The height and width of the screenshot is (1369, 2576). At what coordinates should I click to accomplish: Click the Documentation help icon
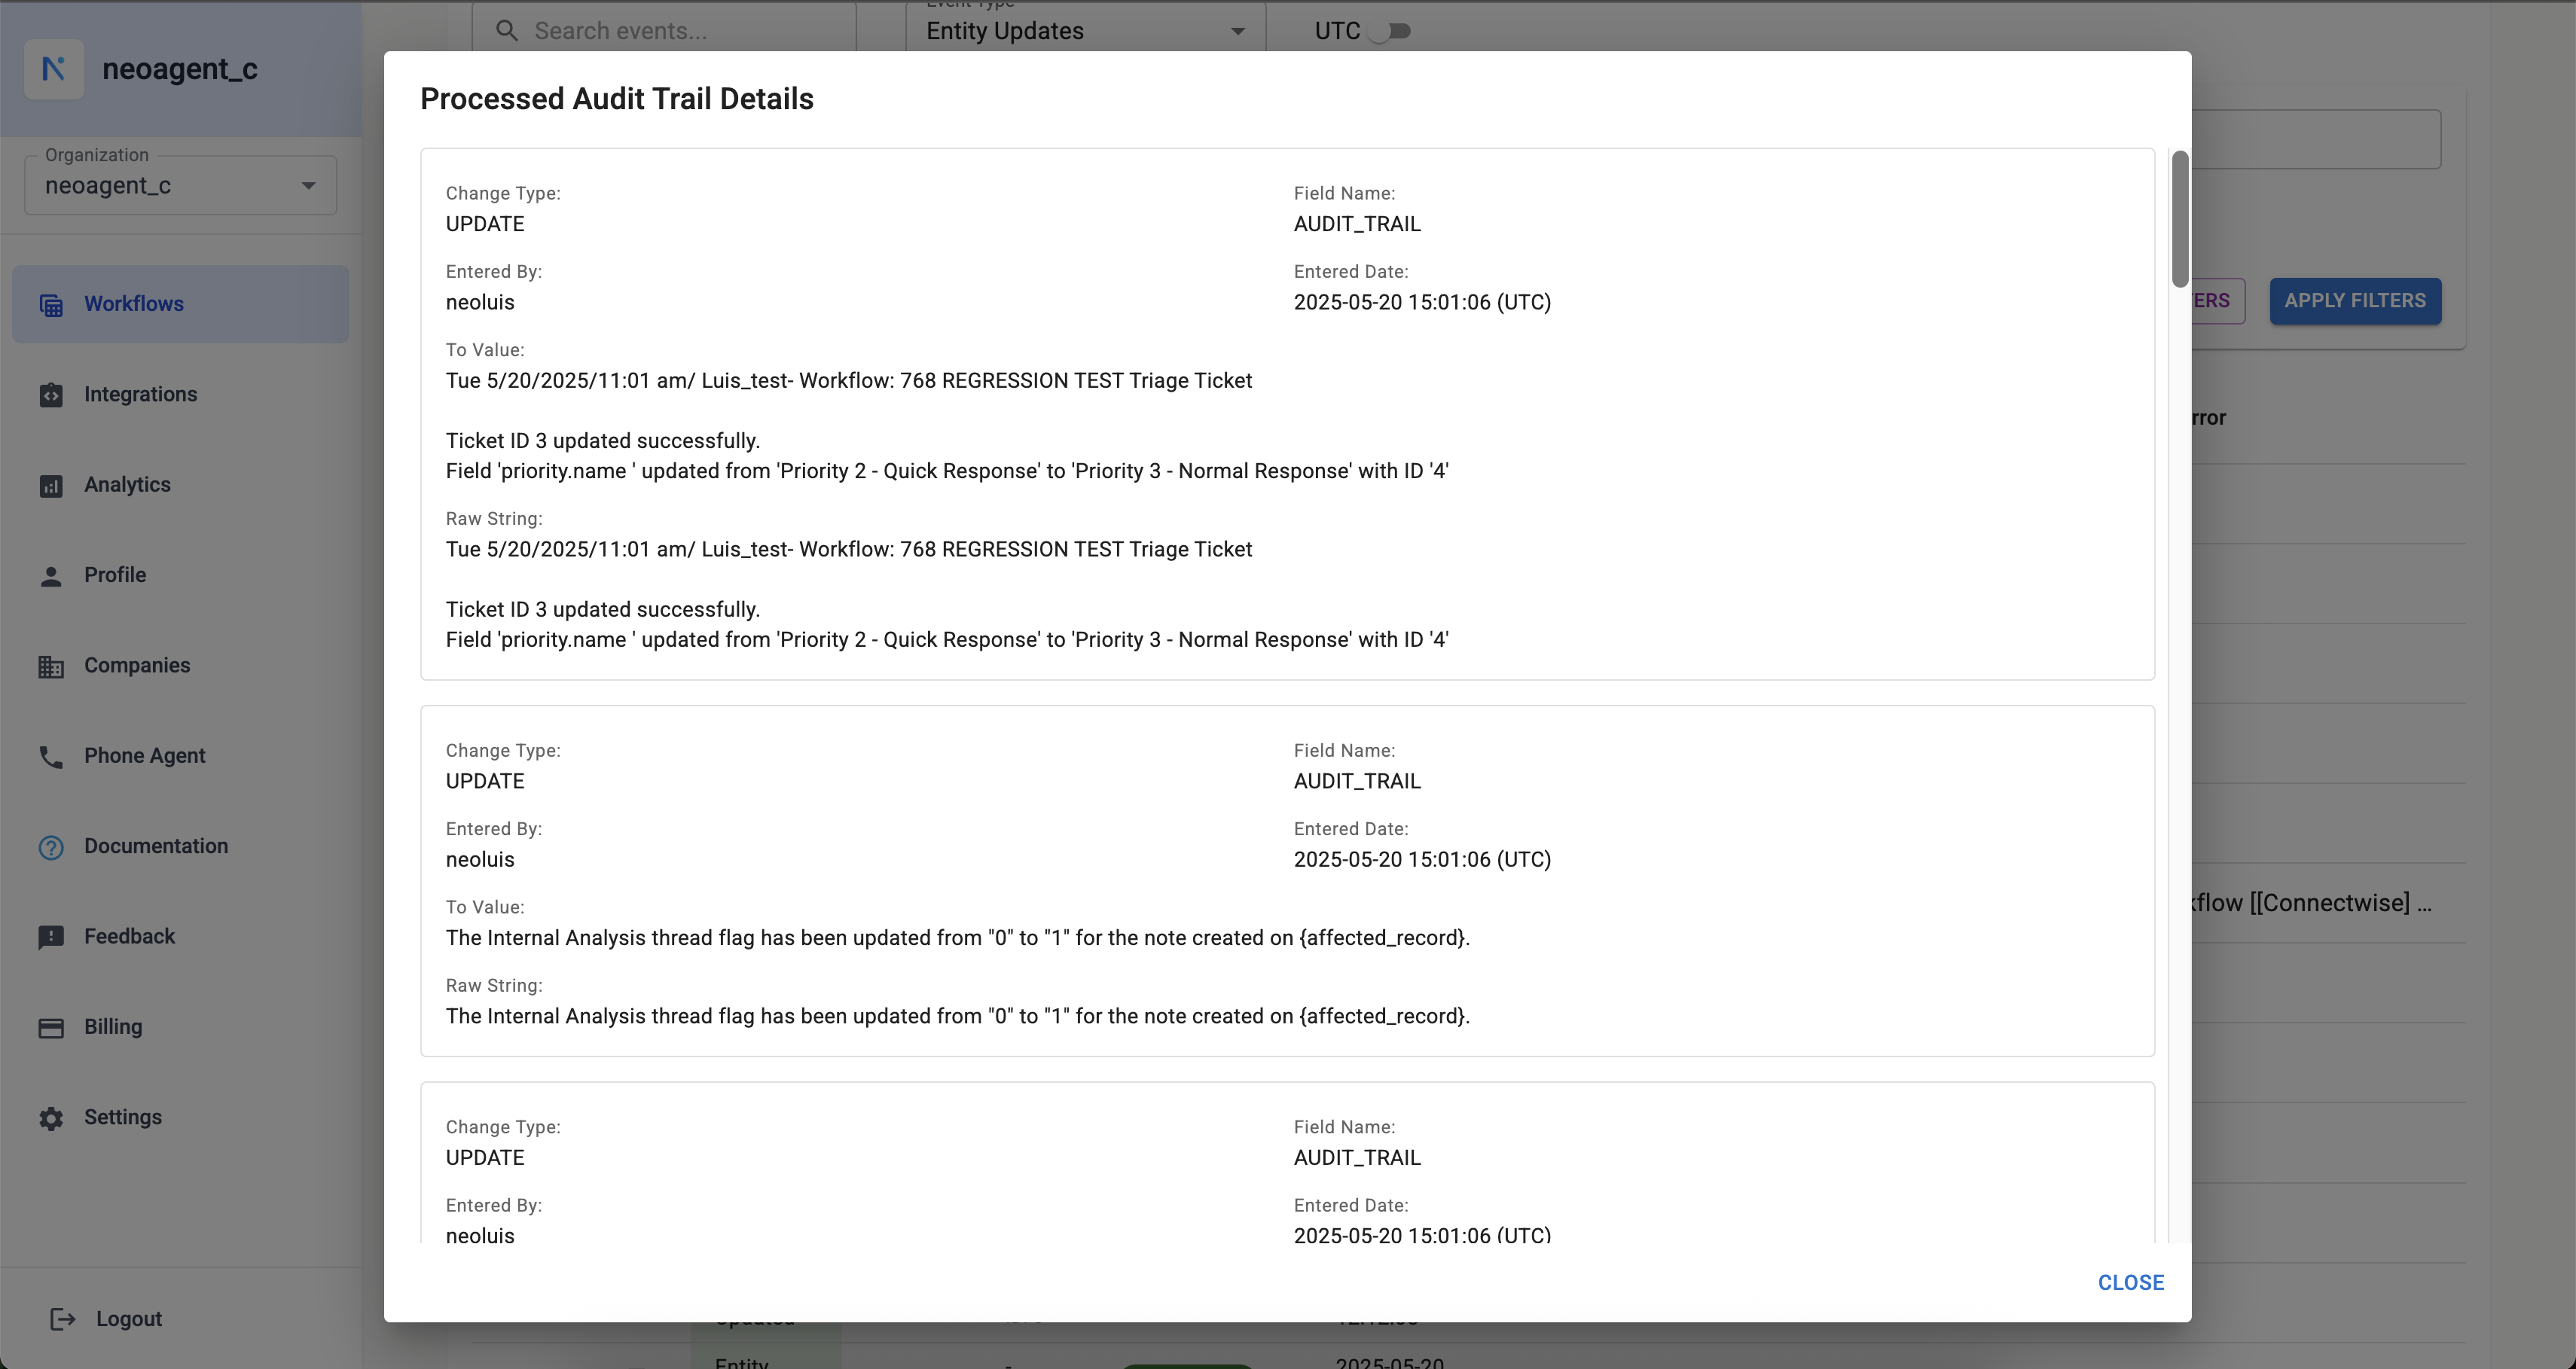[x=51, y=847]
